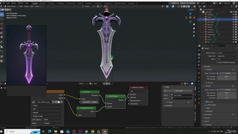
Task: Hide gem_high object with eye icon
Action: point(234,22)
